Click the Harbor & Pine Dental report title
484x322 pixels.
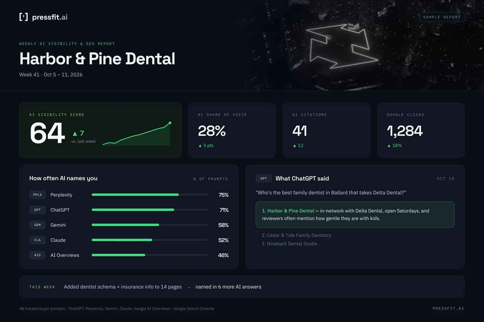pos(97,58)
